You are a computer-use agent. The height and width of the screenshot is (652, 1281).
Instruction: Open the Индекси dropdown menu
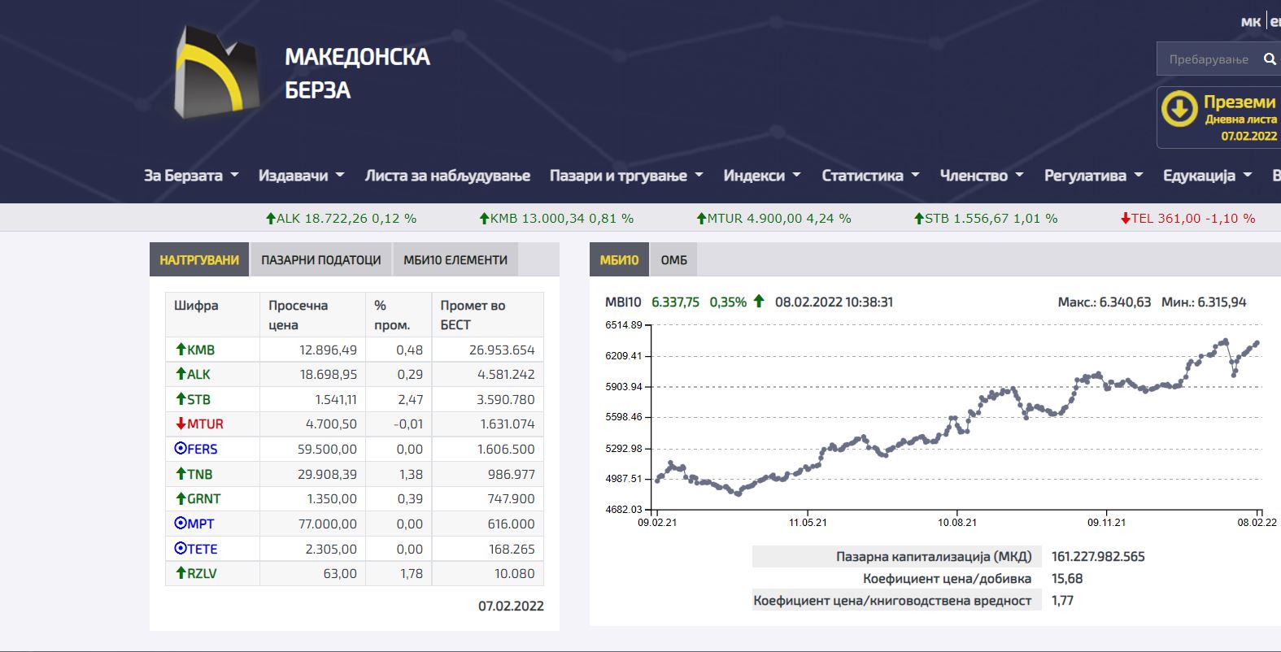coord(762,176)
